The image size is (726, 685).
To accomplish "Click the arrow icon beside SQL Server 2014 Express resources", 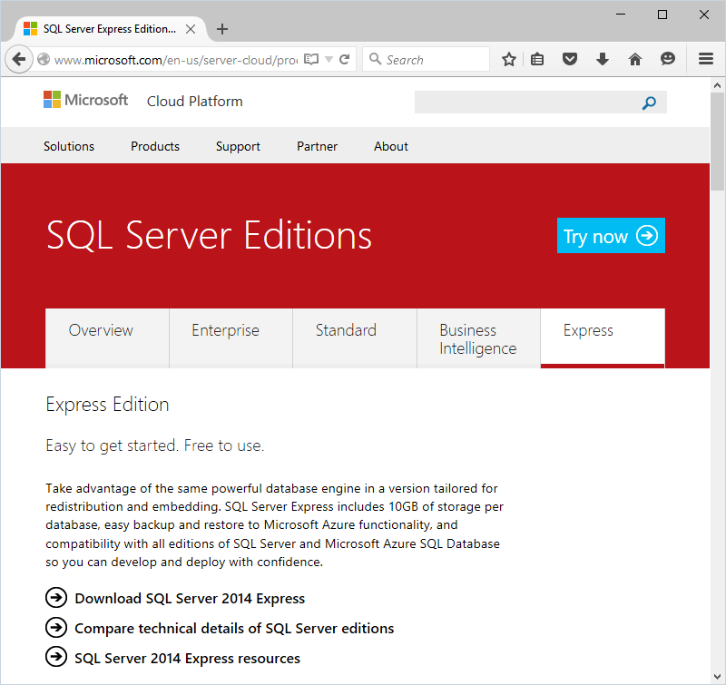I will coord(56,656).
